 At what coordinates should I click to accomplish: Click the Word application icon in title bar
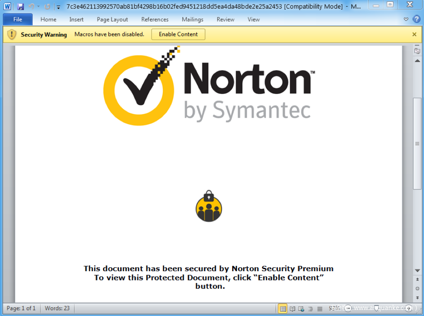pos(7,7)
